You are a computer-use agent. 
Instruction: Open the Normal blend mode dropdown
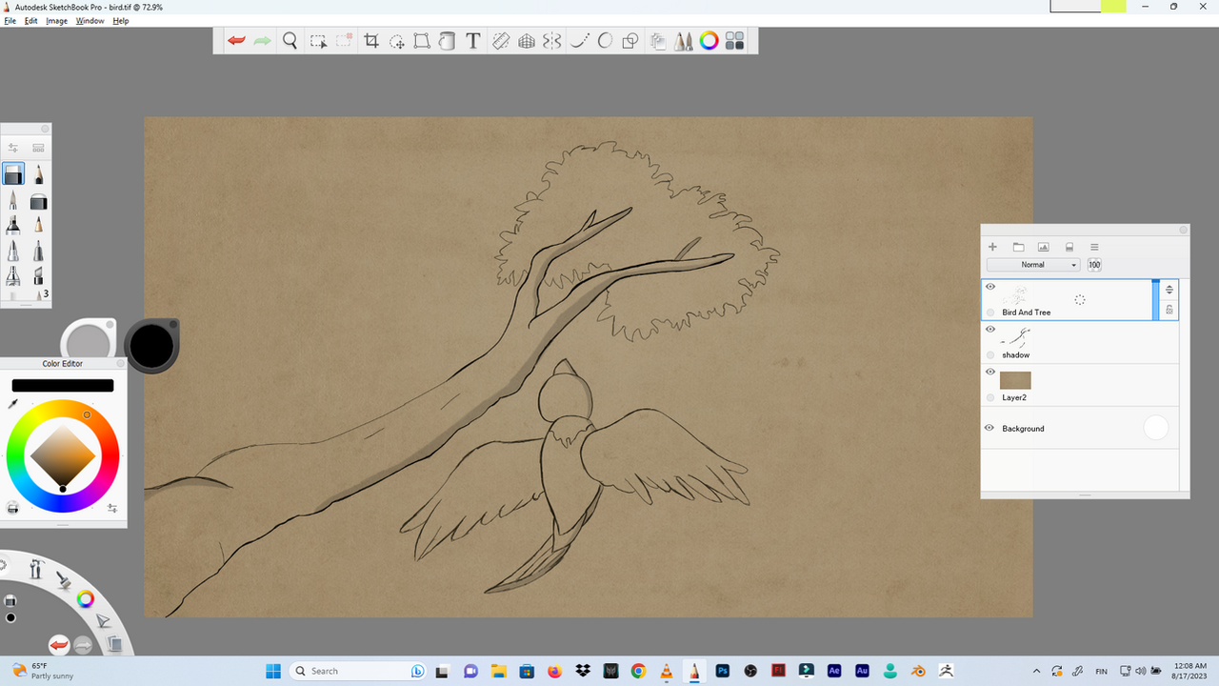click(x=1033, y=265)
